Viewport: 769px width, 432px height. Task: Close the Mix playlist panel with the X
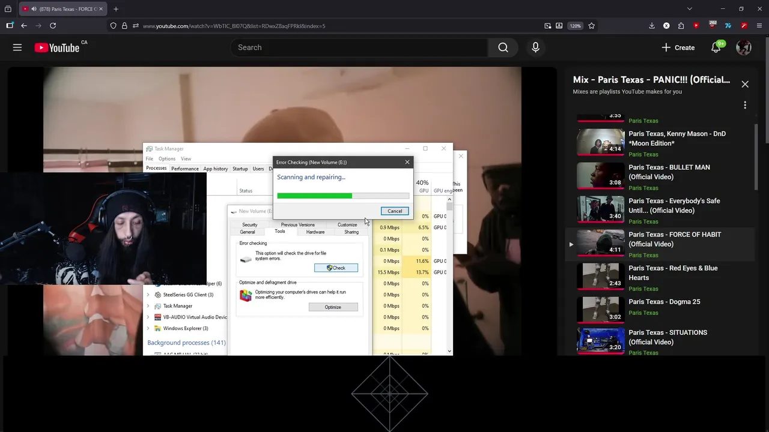[x=745, y=85]
